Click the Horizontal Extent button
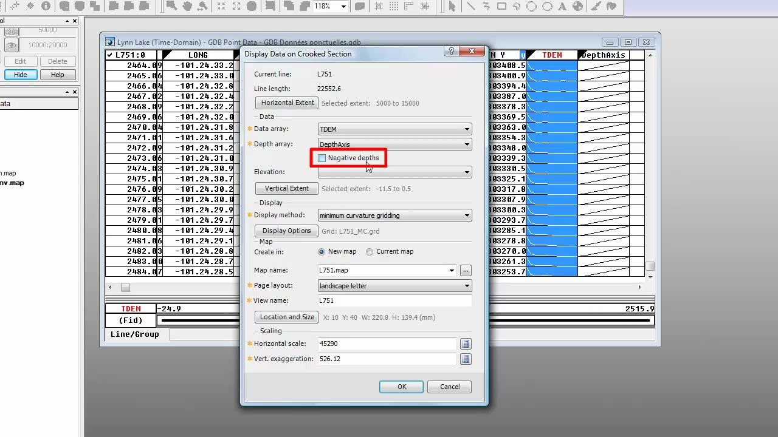Screen dimensions: 778x437 pos(287,103)
